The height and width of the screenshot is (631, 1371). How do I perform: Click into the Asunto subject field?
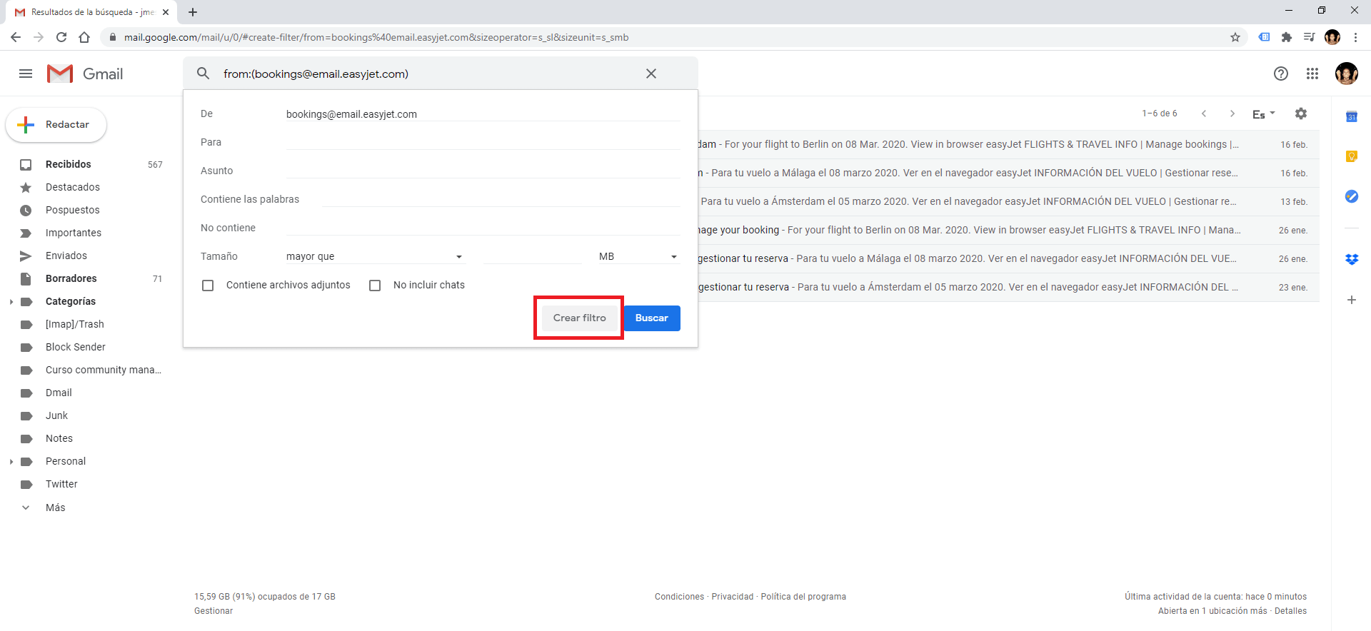pyautogui.click(x=483, y=171)
